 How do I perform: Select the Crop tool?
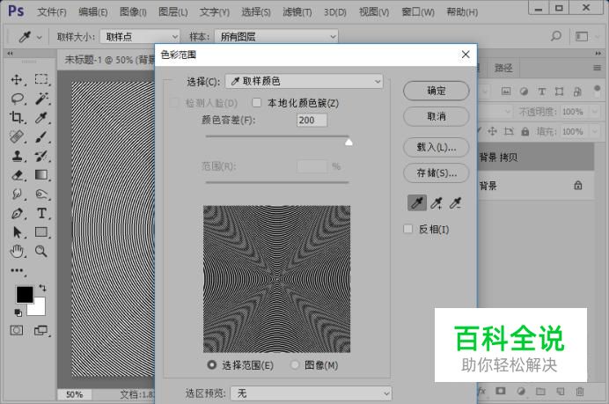click(x=17, y=117)
